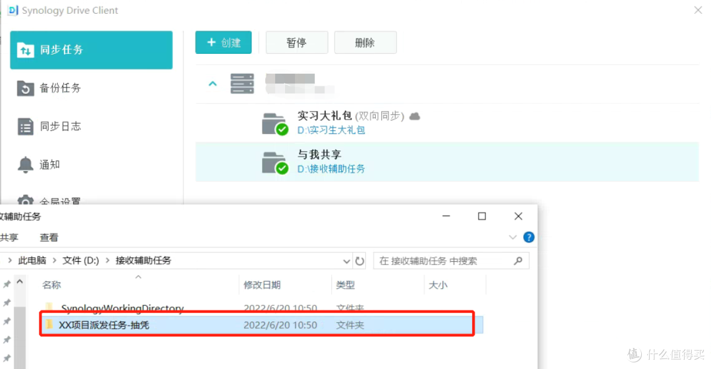The image size is (711, 369).
Task: Click 此电脑 in the address bar
Action: pyautogui.click(x=32, y=260)
